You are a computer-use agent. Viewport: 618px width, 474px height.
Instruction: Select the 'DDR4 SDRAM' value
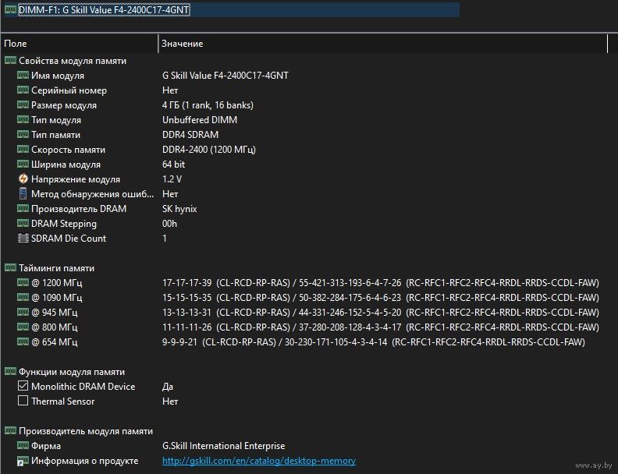190,135
